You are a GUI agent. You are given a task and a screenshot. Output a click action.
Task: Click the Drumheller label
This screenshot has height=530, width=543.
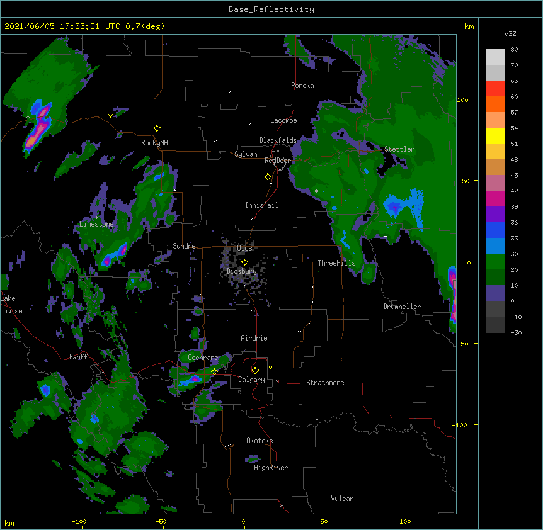pos(402,307)
